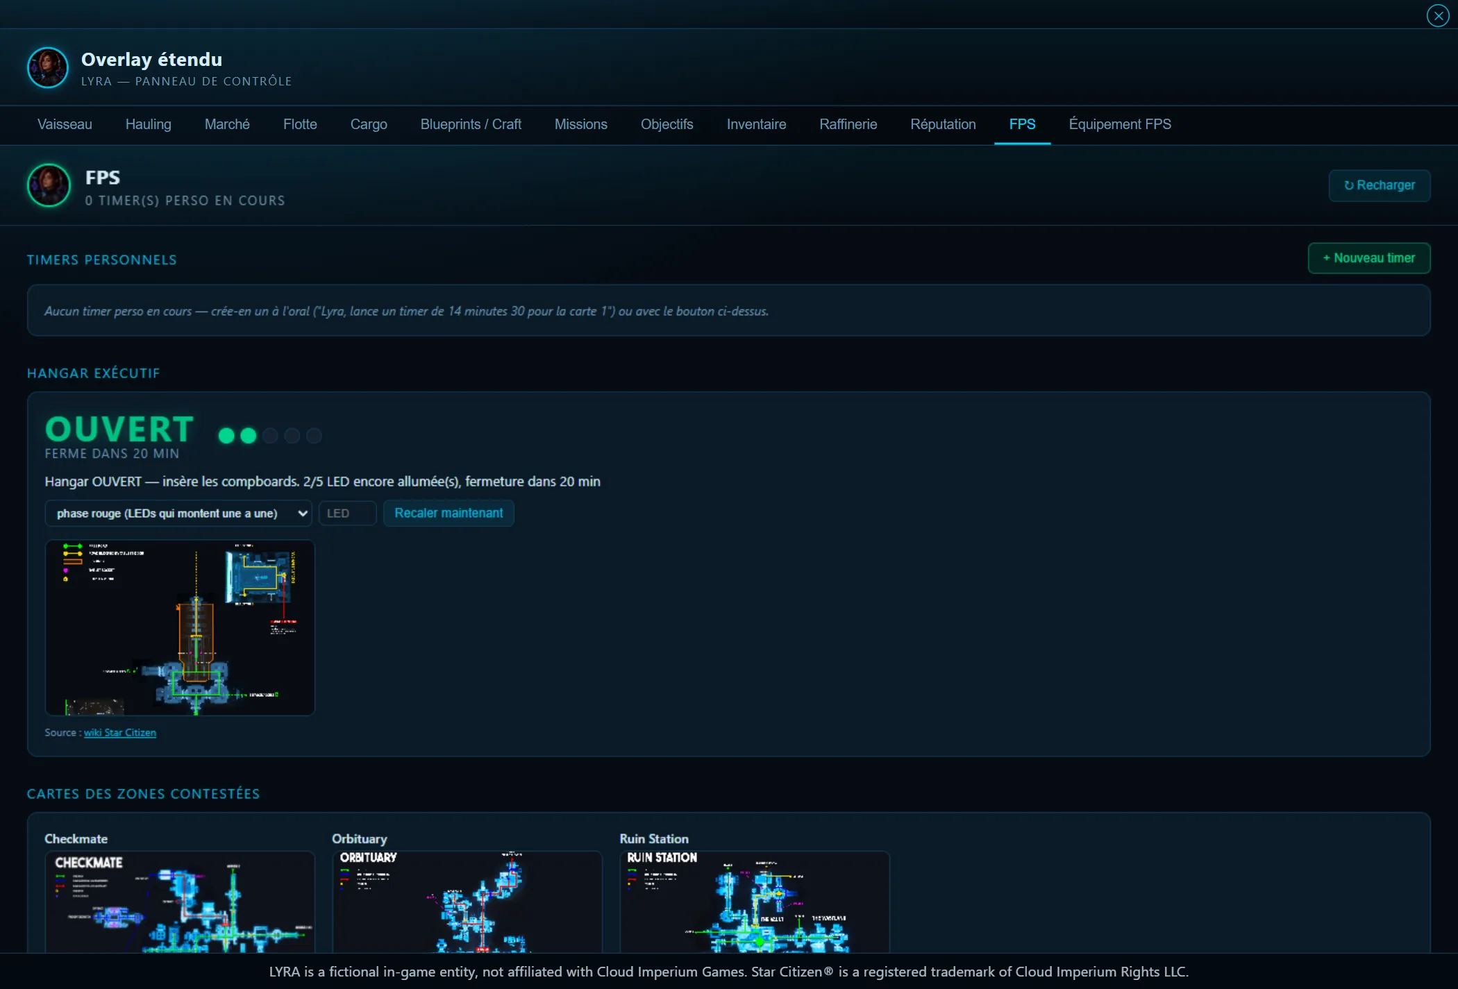This screenshot has width=1458, height=989.
Task: Click the Lyra avatar beside Overlay étendu
Action: click(48, 67)
